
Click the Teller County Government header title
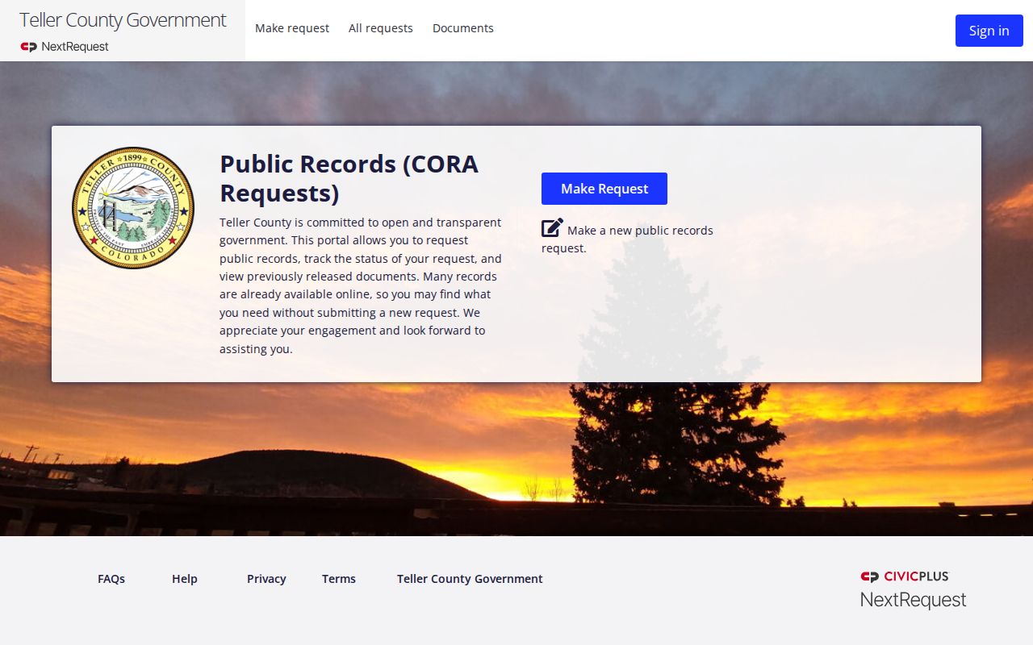tap(123, 20)
